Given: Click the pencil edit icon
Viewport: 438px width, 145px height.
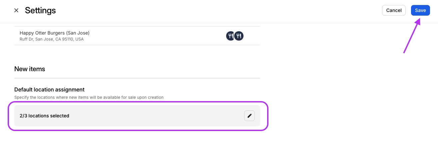Looking at the screenshot, I should tap(249, 116).
